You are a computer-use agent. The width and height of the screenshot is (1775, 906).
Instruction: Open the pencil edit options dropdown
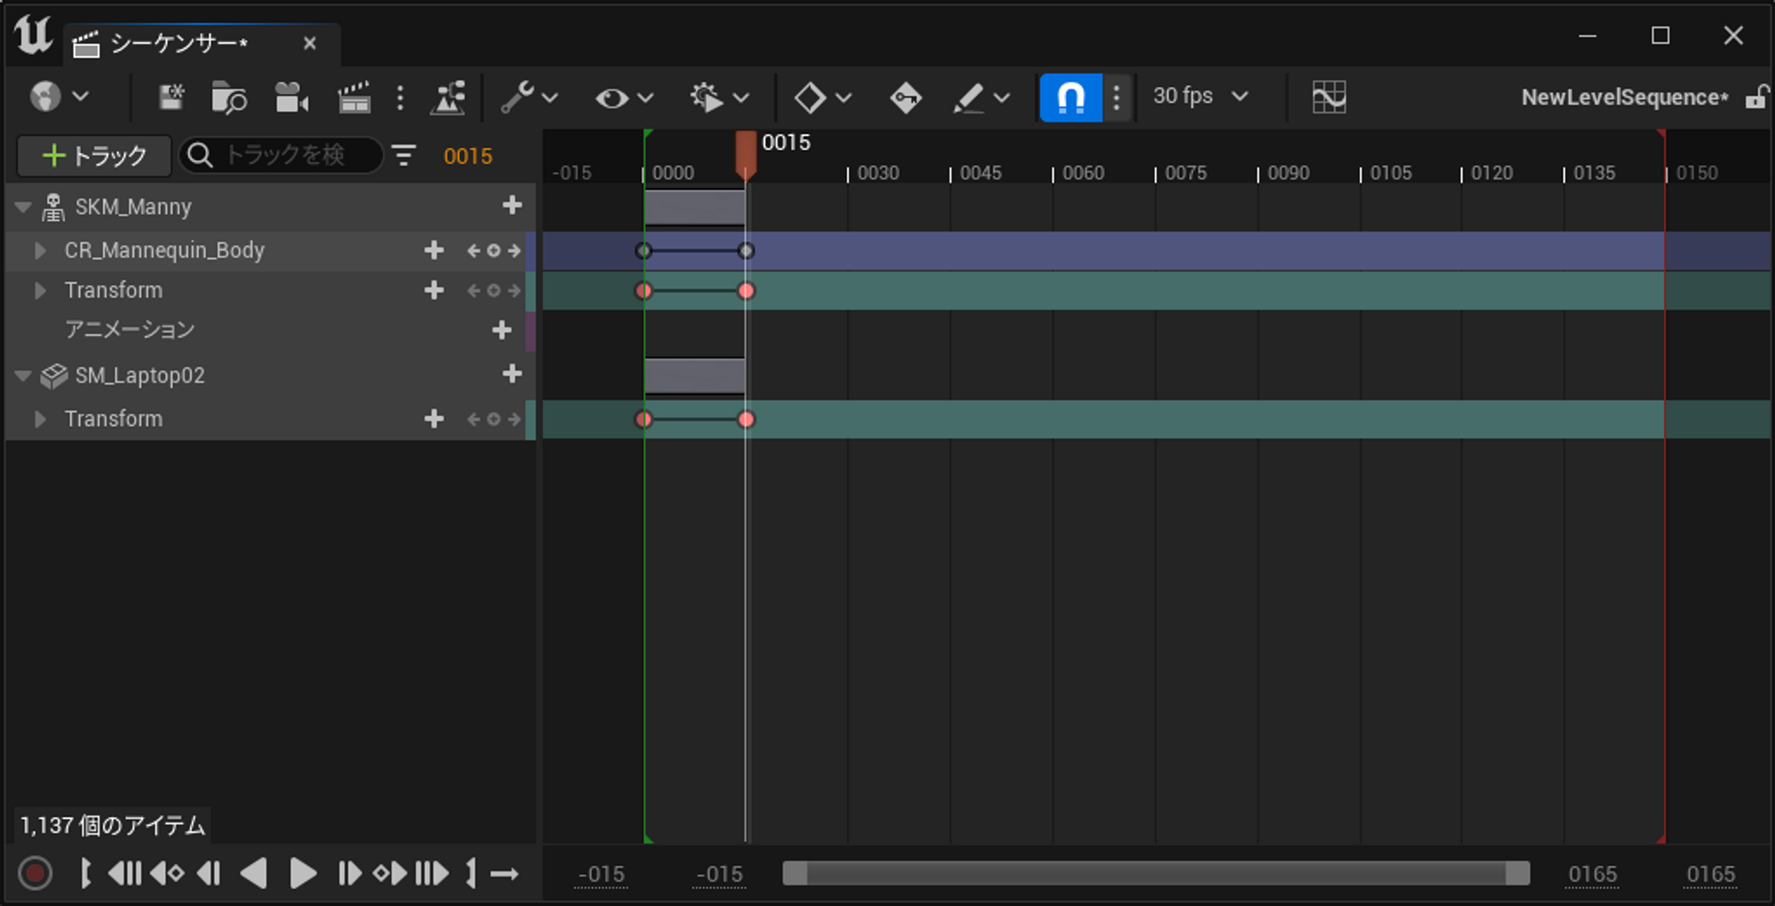click(981, 97)
